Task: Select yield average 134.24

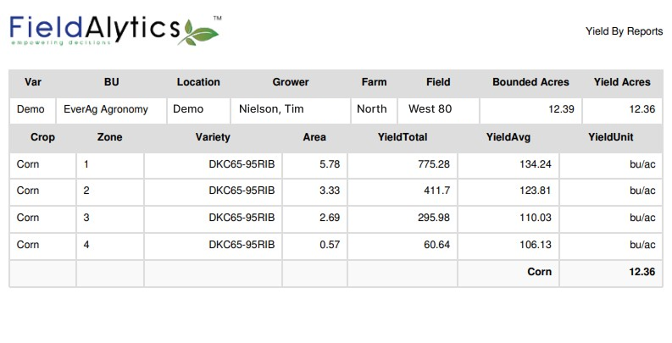Action: pos(536,164)
